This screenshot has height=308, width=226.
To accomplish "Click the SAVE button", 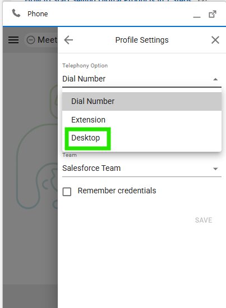I will click(x=204, y=220).
